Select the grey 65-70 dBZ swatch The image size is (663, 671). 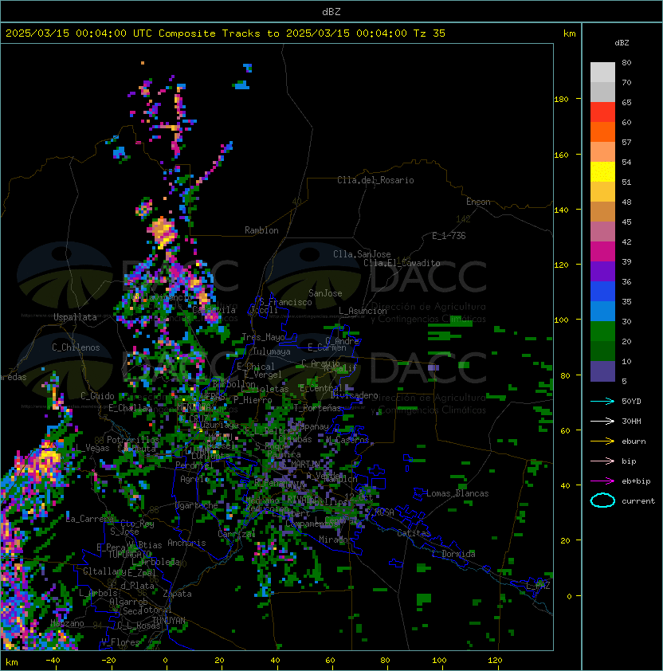click(x=602, y=92)
